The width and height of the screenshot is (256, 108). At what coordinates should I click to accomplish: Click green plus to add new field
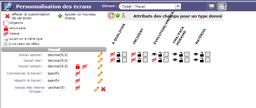60,16
